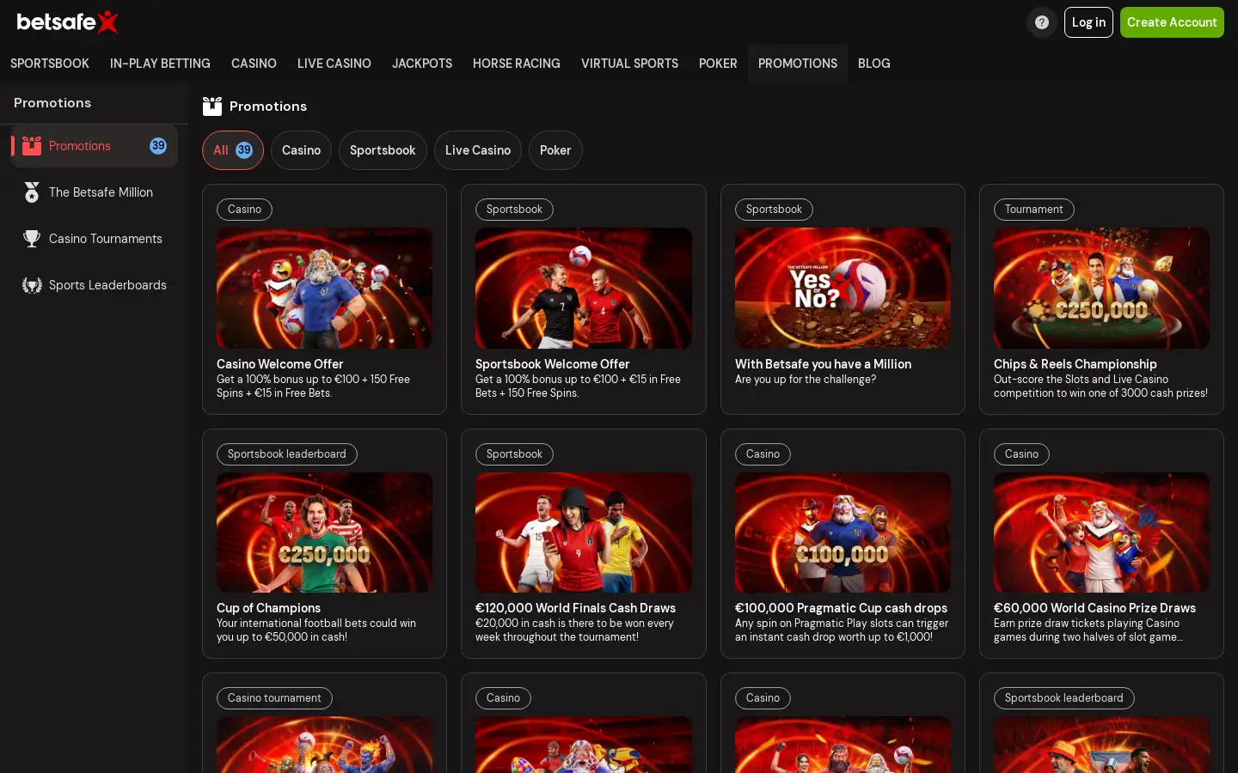Click €100,000 Pragmatic Cup cash drops title
The height and width of the screenshot is (773, 1238).
(x=841, y=608)
